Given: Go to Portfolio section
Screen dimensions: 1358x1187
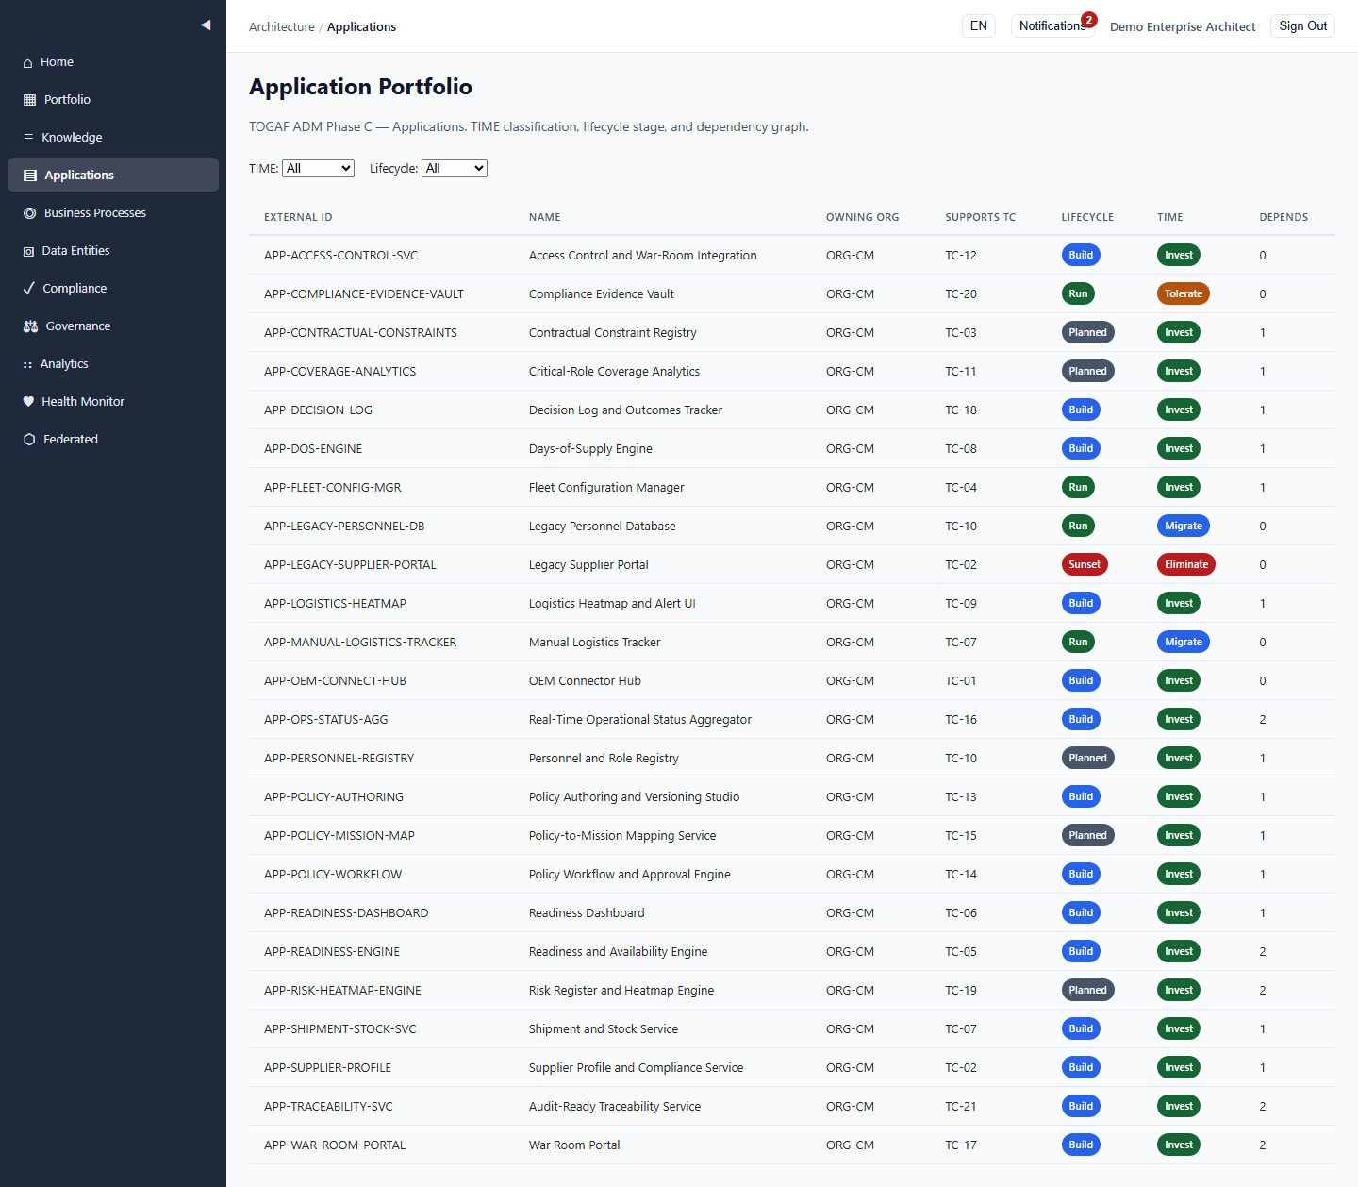Looking at the screenshot, I should click(113, 100).
